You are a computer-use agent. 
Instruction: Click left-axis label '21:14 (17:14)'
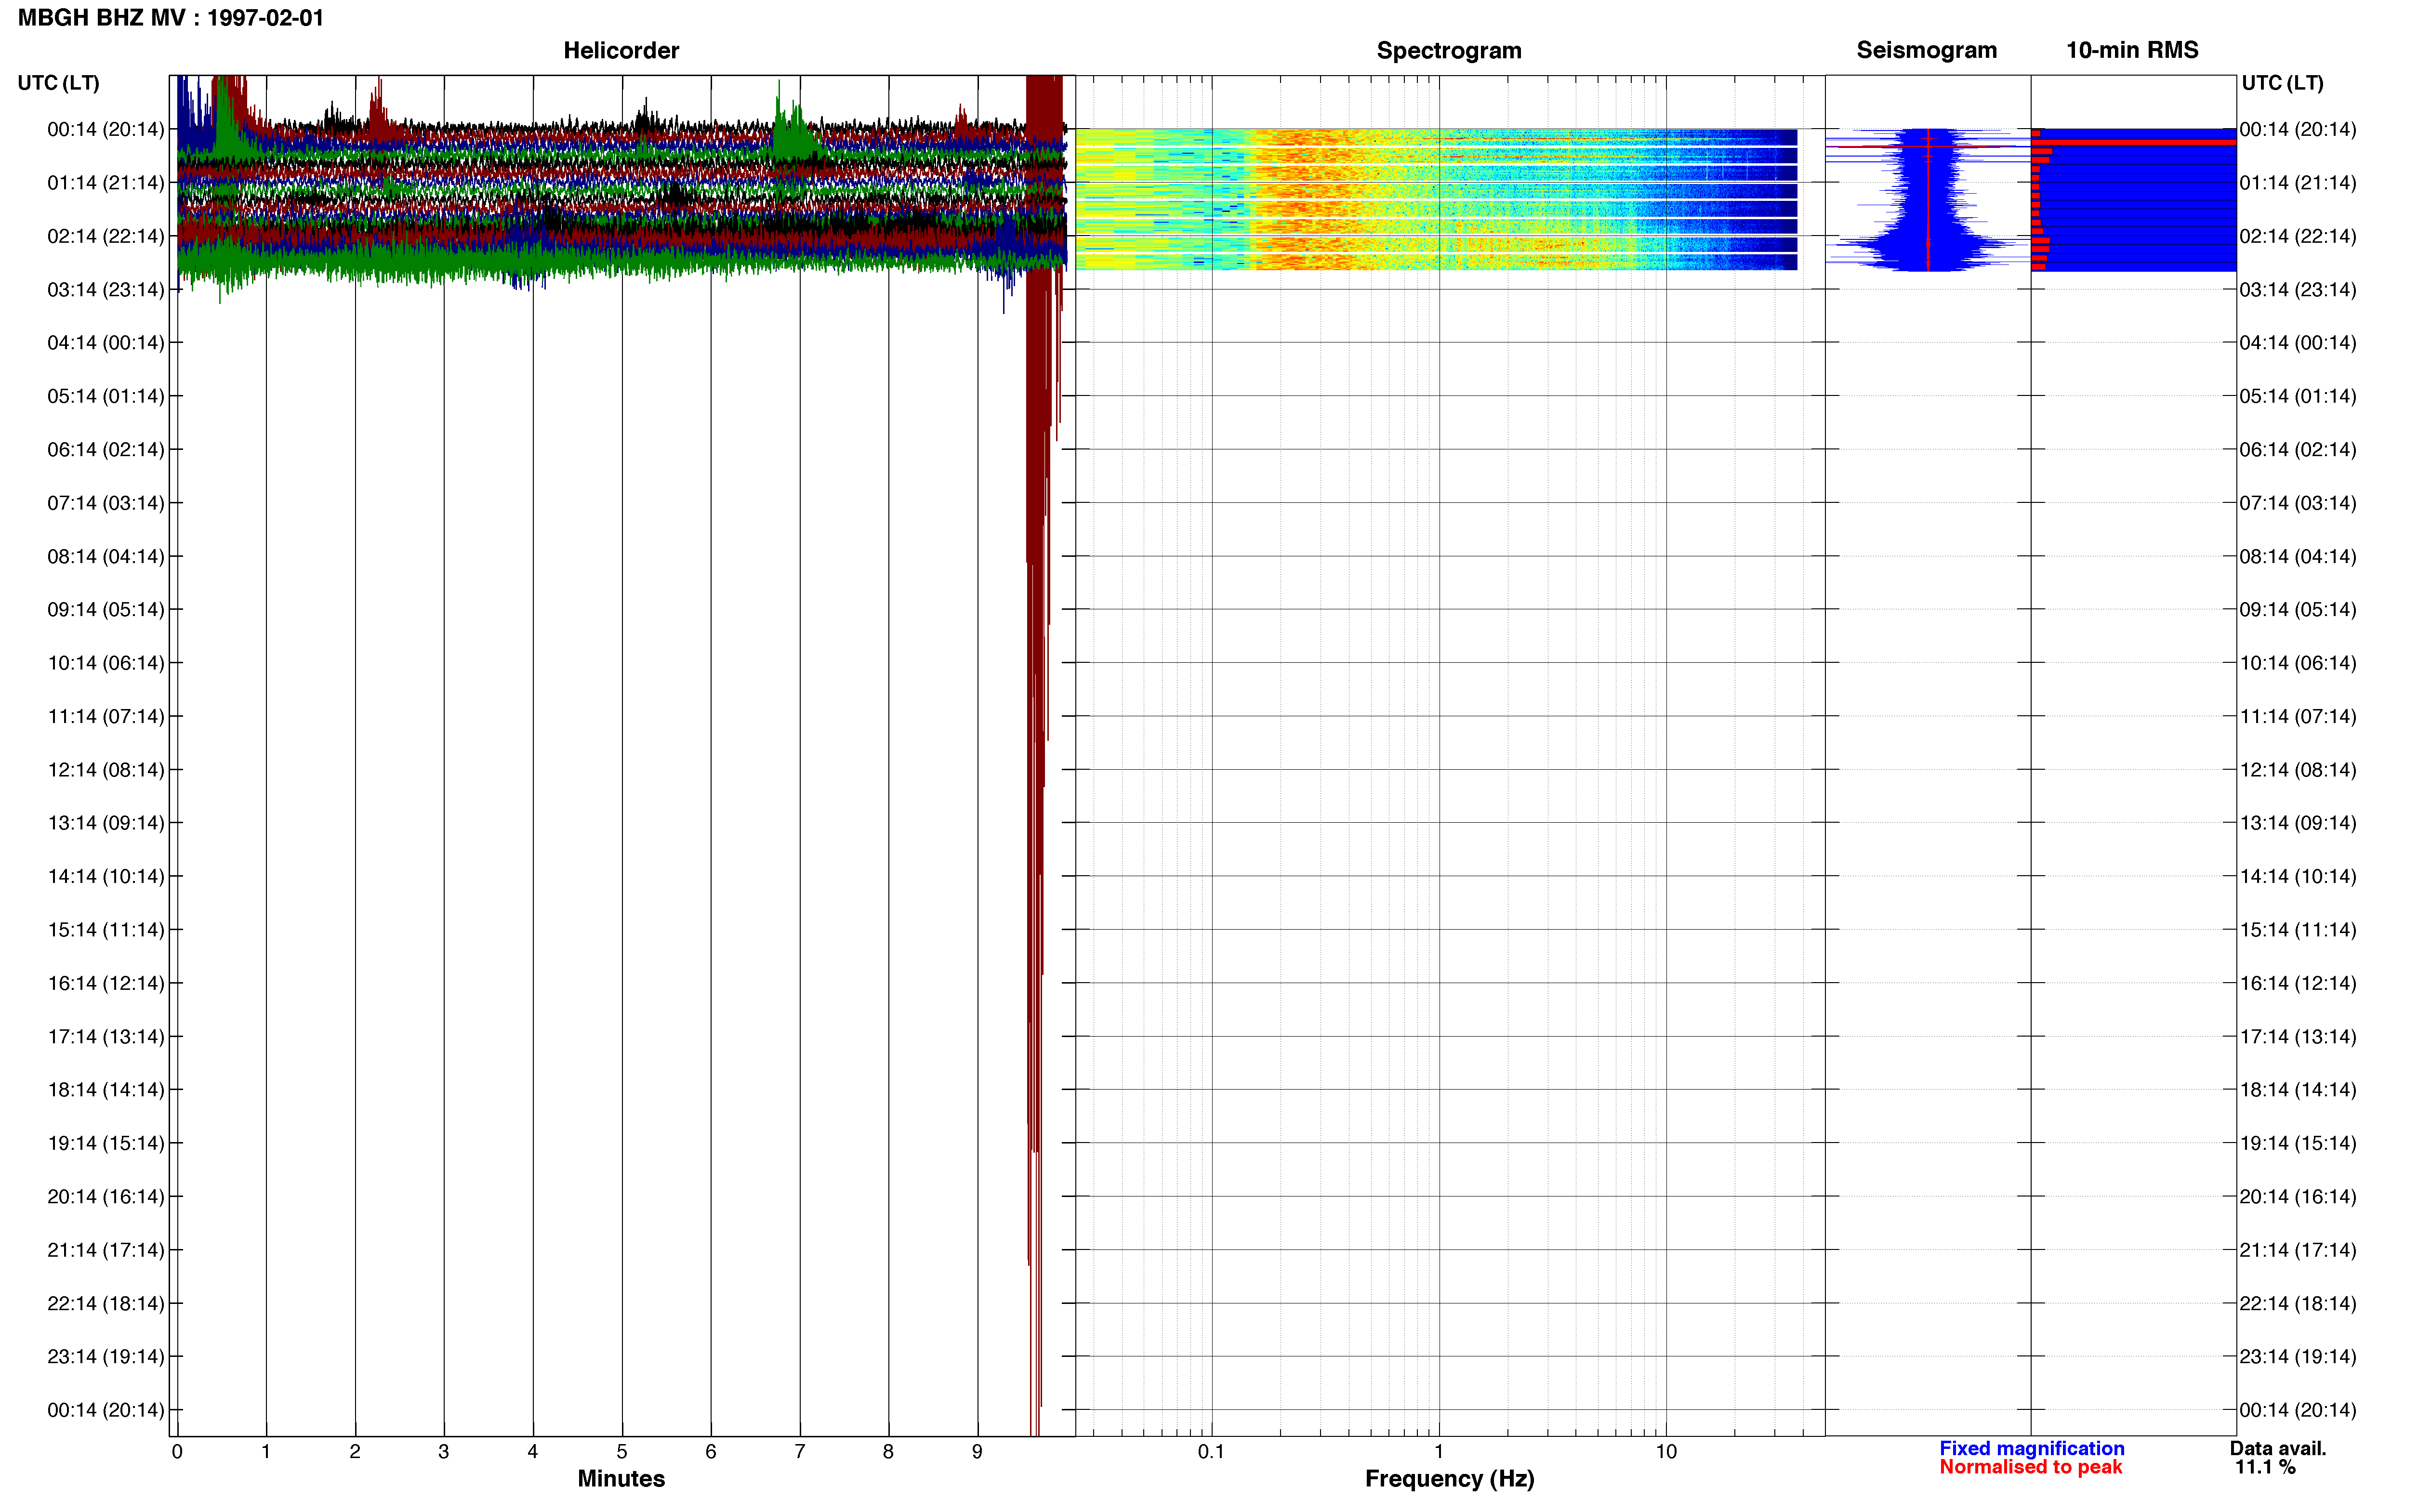point(106,1249)
